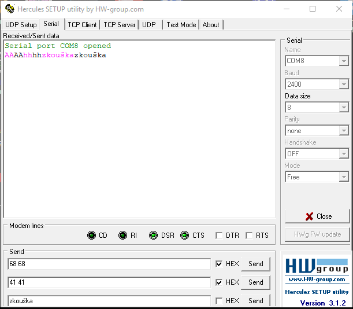The image size is (353, 309).
Task: Expand the Baud rate dropdown
Action: [x=344, y=84]
